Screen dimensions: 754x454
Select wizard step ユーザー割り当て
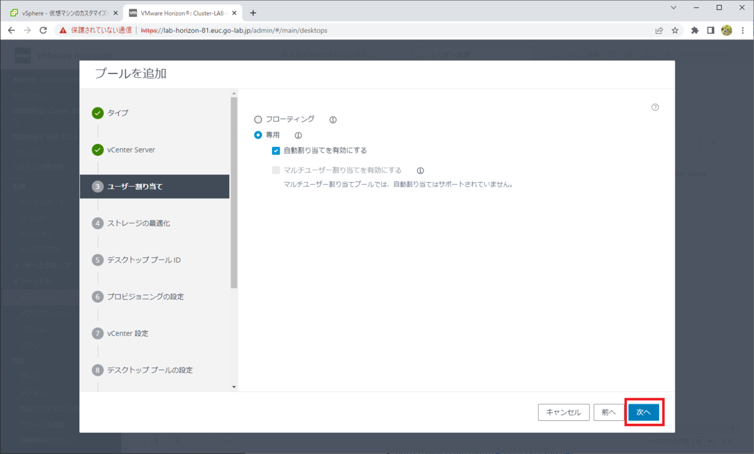pyautogui.click(x=155, y=186)
